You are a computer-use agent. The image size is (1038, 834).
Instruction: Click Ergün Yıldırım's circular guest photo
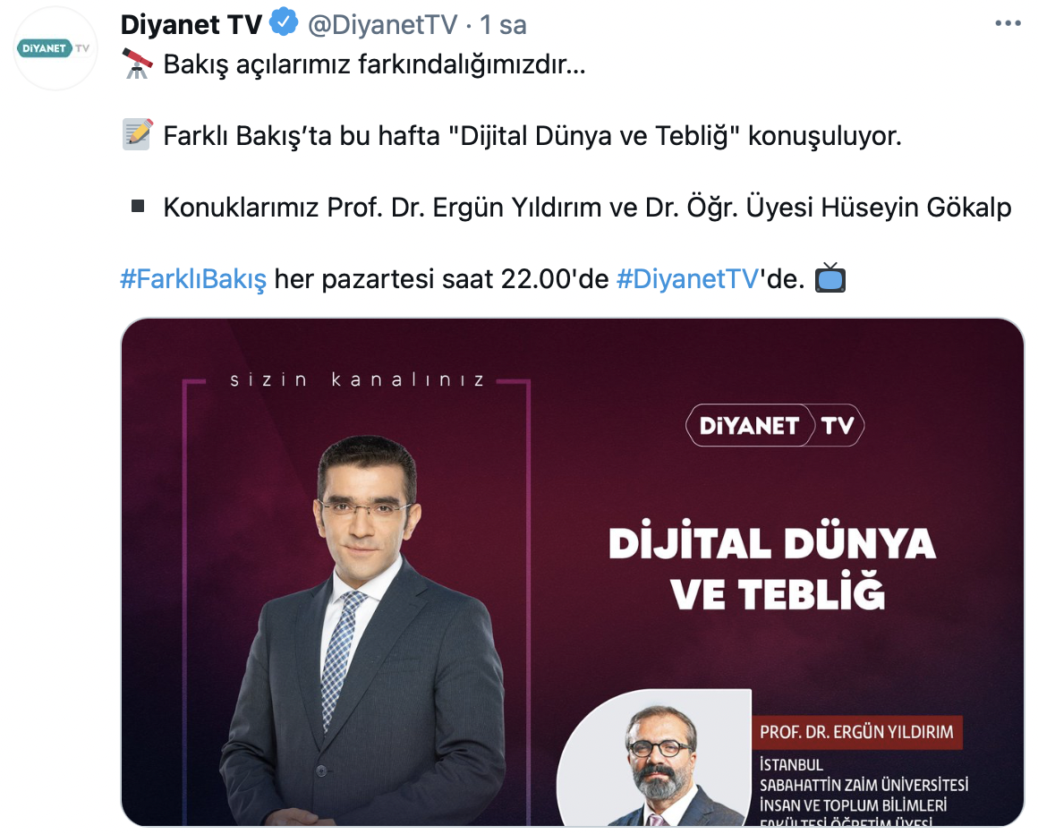click(655, 758)
